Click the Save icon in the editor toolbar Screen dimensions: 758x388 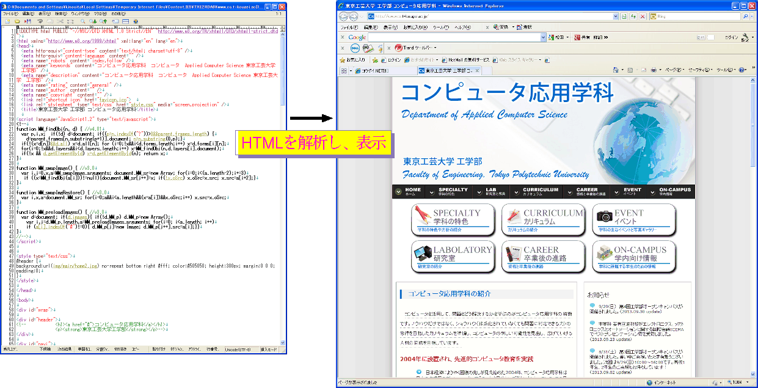(x=27, y=21)
